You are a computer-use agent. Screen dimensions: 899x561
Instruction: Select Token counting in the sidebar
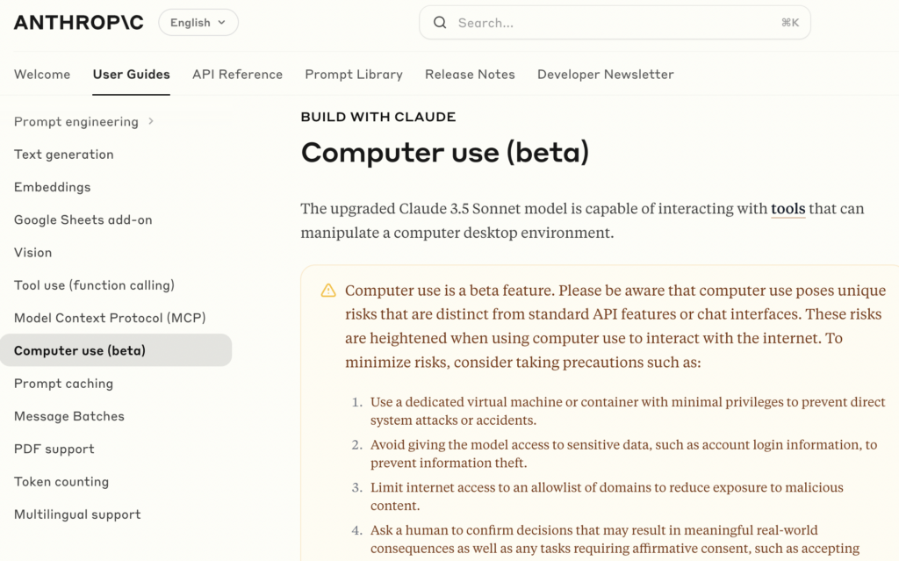coord(61,482)
